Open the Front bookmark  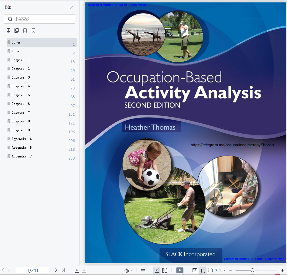(x=42, y=51)
